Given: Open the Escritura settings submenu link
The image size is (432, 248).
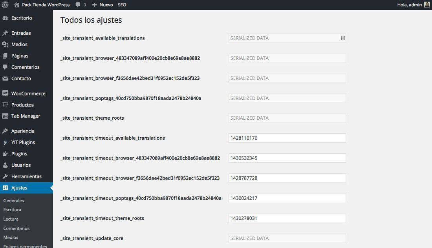Looking at the screenshot, I should coord(12,210).
